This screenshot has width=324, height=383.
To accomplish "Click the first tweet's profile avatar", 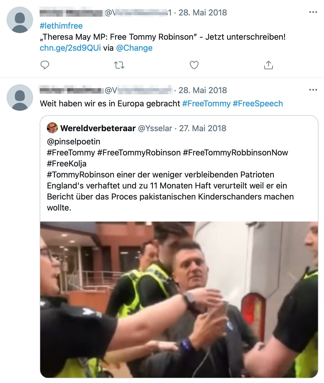I will point(20,20).
